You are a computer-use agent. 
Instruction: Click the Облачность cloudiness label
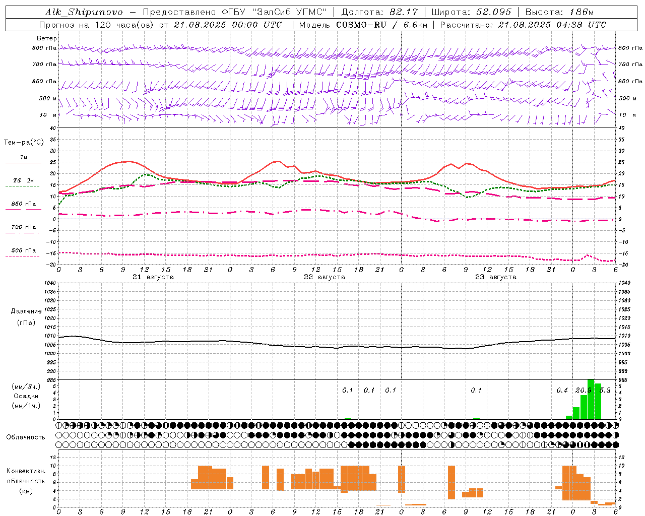point(26,437)
